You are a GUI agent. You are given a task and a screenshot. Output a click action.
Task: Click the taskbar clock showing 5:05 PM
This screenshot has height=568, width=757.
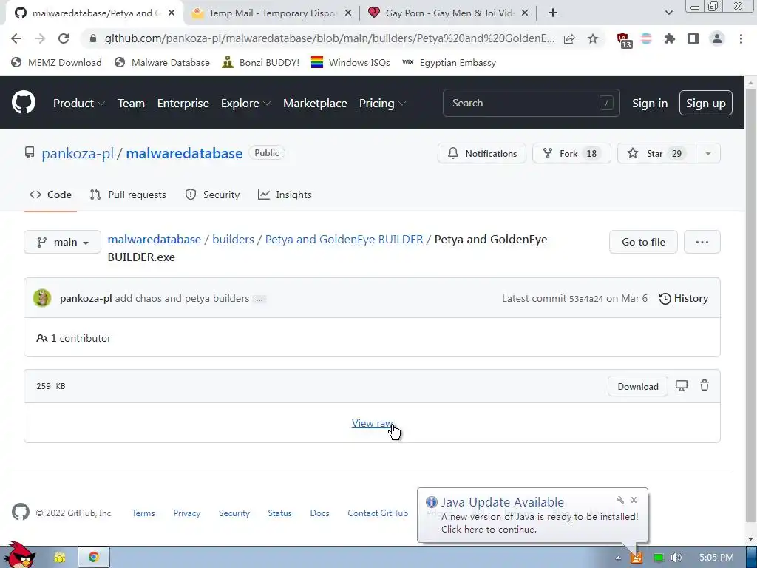716,558
